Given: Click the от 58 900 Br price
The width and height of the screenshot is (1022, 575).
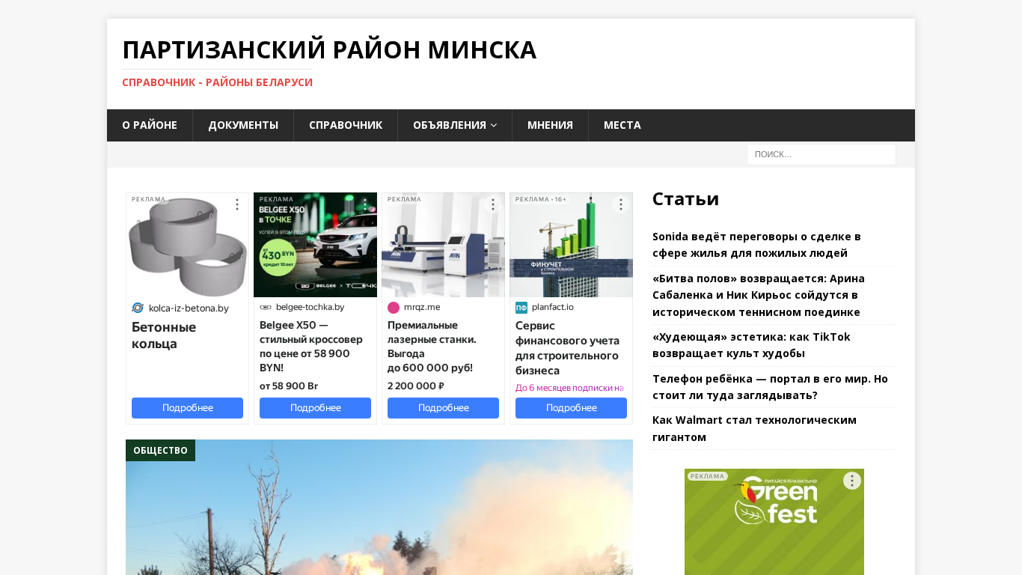Looking at the screenshot, I should (289, 386).
